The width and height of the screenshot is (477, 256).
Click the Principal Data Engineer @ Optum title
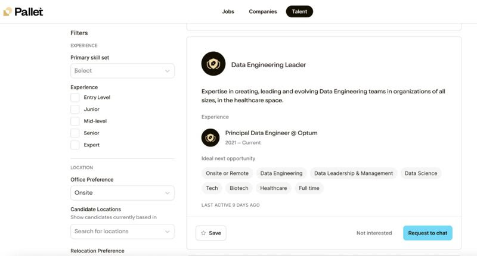[x=271, y=133]
